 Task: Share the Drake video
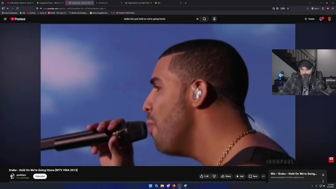[226, 176]
